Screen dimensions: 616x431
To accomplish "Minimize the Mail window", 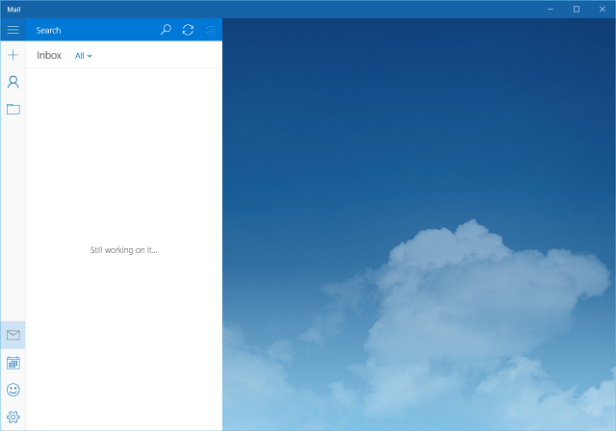I will click(551, 9).
